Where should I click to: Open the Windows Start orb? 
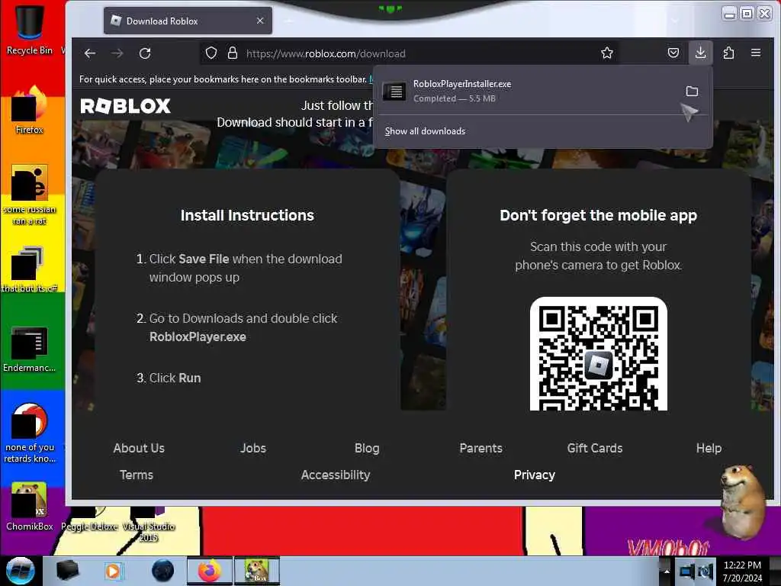click(x=21, y=571)
